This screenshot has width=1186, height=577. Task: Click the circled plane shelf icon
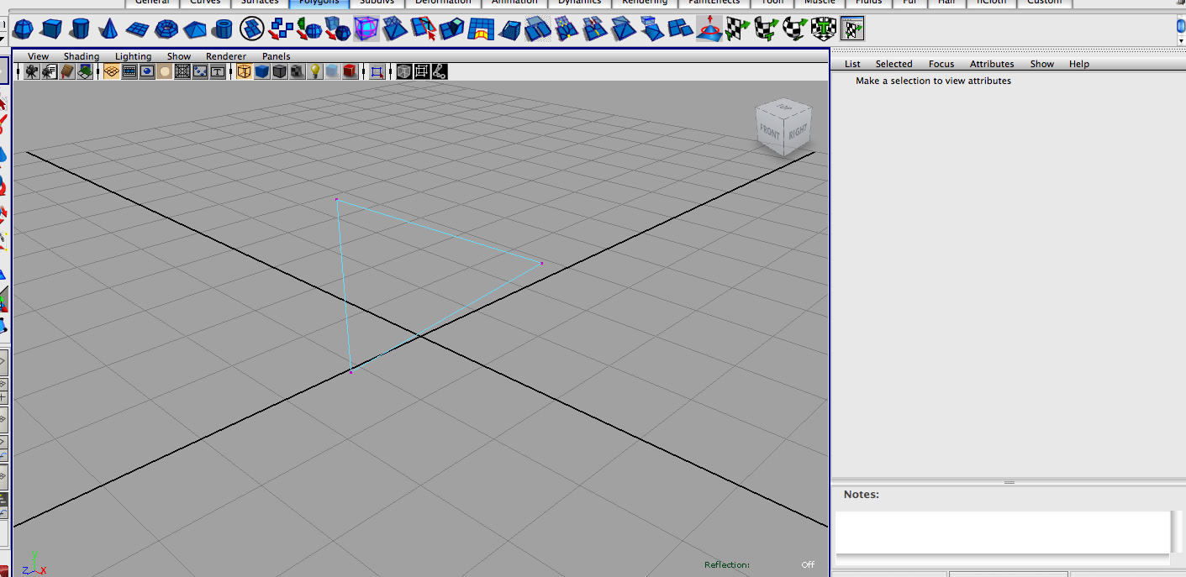(251, 30)
